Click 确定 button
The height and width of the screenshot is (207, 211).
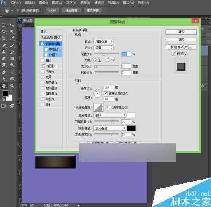(181, 32)
